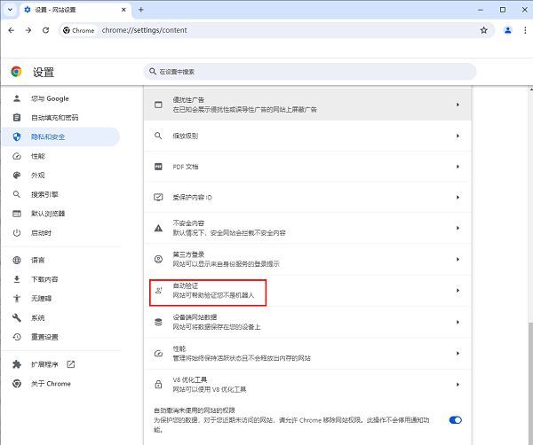Go to 搜索引擎 settings section
Screen dimensions: 533x445
pos(44,194)
